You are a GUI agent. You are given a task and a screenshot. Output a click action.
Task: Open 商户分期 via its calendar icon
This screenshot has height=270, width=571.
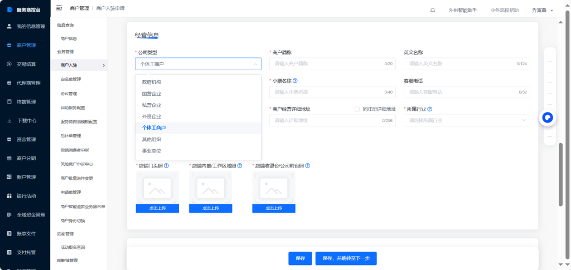(9, 159)
